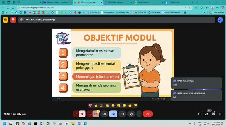Expand video settings arrow beside camera

click(90, 114)
